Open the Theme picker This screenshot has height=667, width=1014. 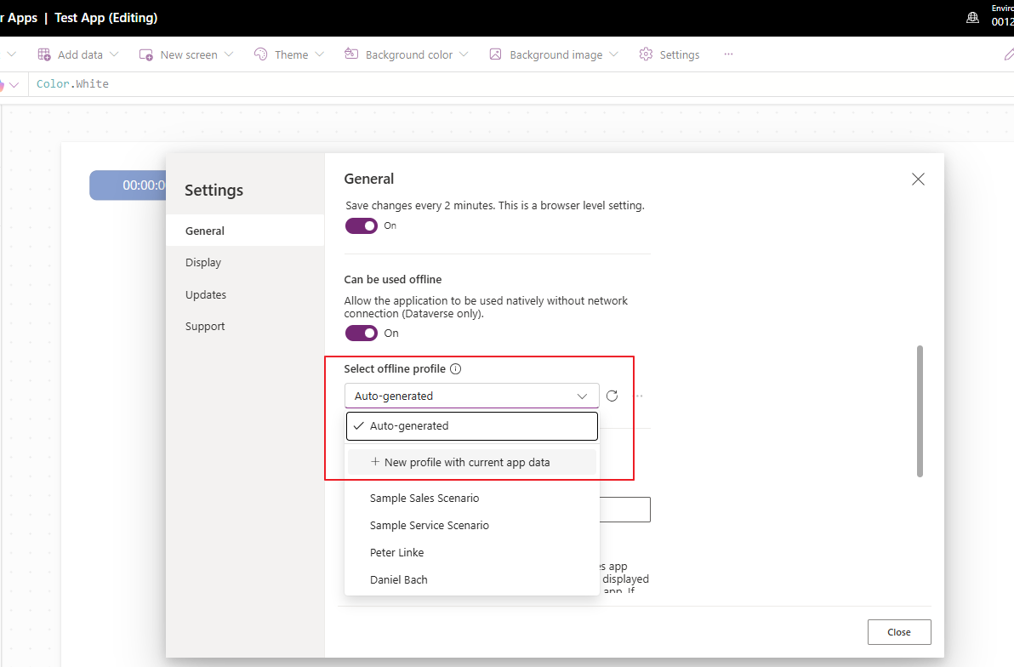[288, 54]
